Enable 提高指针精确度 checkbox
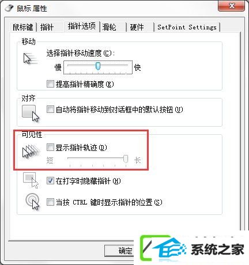 50,84
